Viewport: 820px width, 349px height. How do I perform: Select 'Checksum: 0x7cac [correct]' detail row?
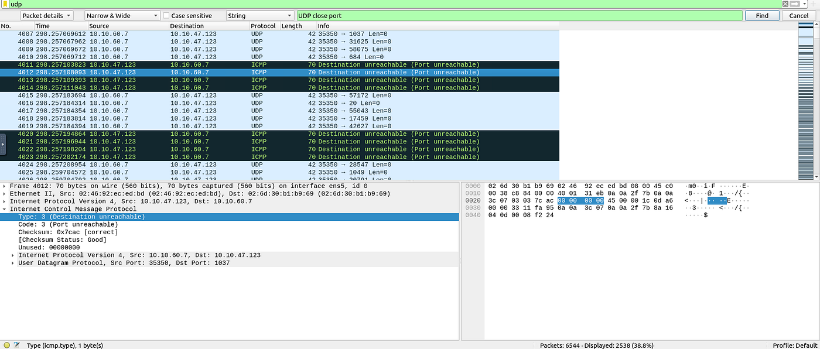[x=229, y=232]
